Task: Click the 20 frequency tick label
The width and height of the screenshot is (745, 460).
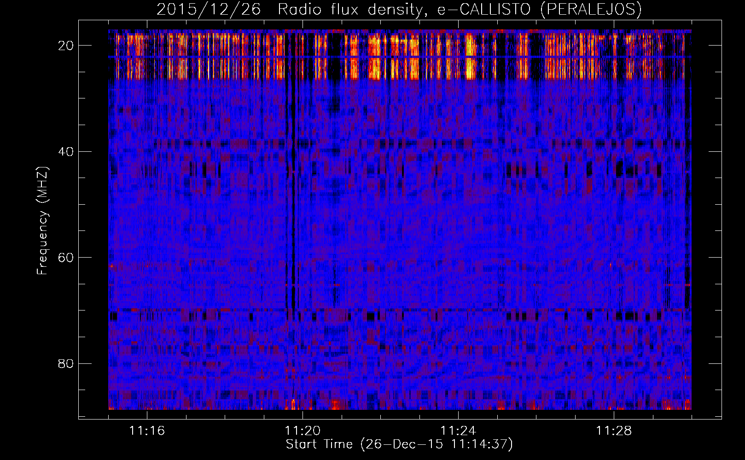Action: 66,46
